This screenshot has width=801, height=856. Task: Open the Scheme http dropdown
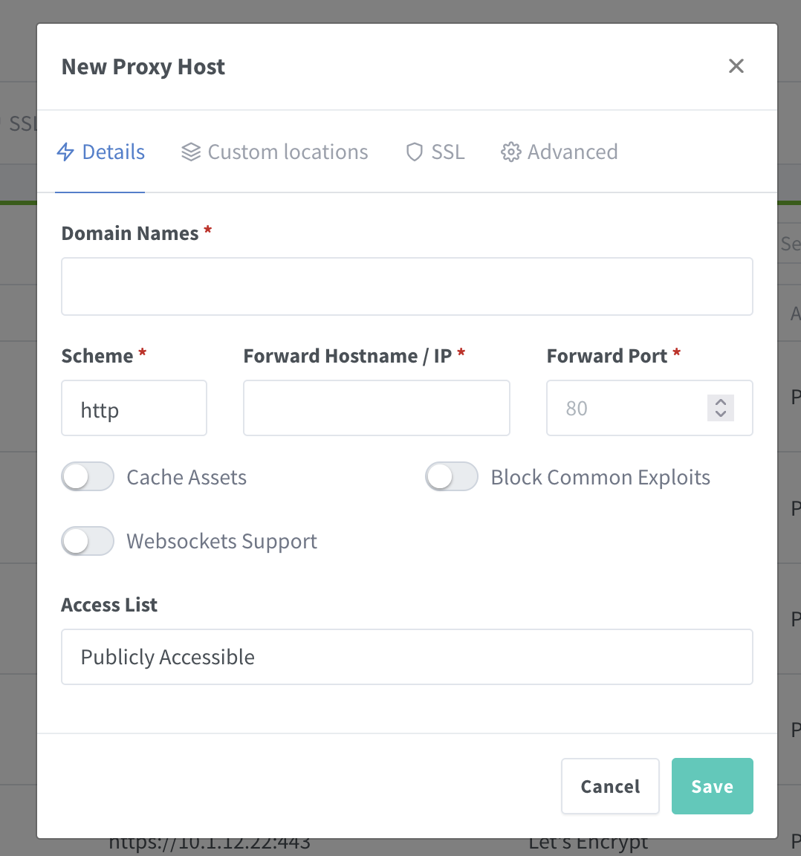click(134, 409)
